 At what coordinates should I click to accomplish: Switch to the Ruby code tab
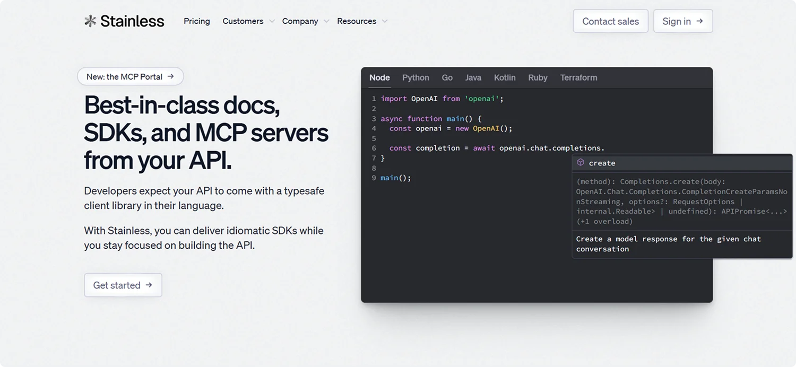[538, 77]
